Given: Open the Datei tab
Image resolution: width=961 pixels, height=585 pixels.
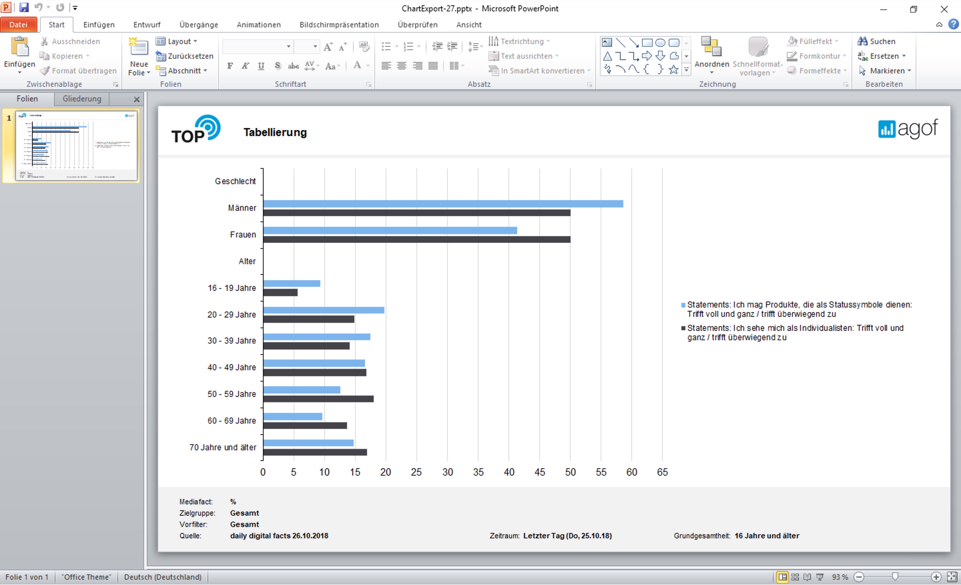Looking at the screenshot, I should (x=18, y=25).
